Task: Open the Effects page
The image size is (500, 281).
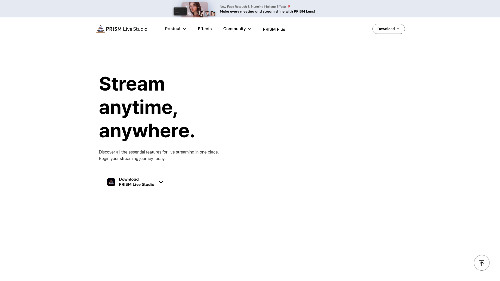Action: [x=205, y=29]
